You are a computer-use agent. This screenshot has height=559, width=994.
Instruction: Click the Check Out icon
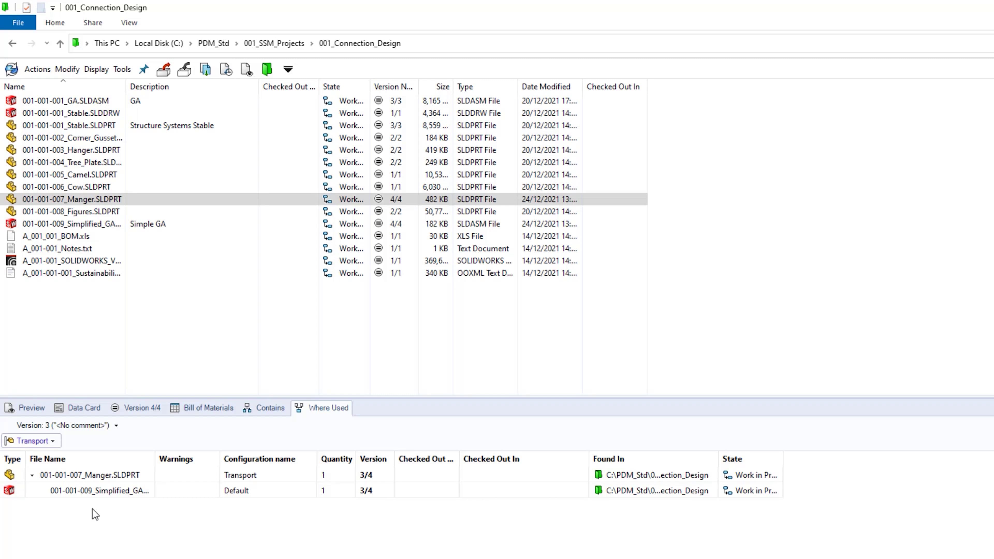(x=164, y=69)
